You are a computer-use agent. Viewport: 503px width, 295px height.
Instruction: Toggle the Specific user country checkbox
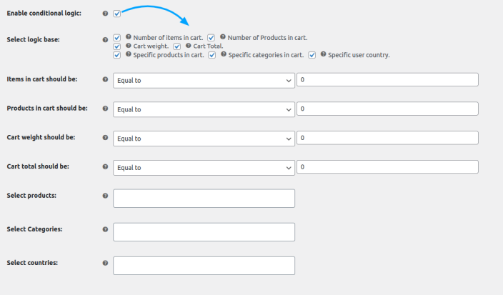[x=312, y=54]
